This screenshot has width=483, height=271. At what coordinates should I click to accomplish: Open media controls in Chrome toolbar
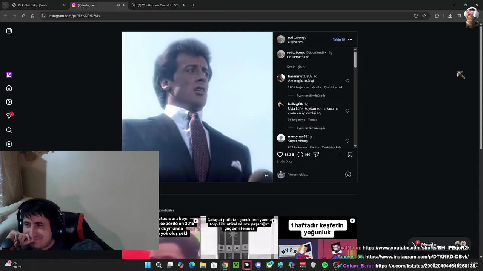(x=459, y=16)
